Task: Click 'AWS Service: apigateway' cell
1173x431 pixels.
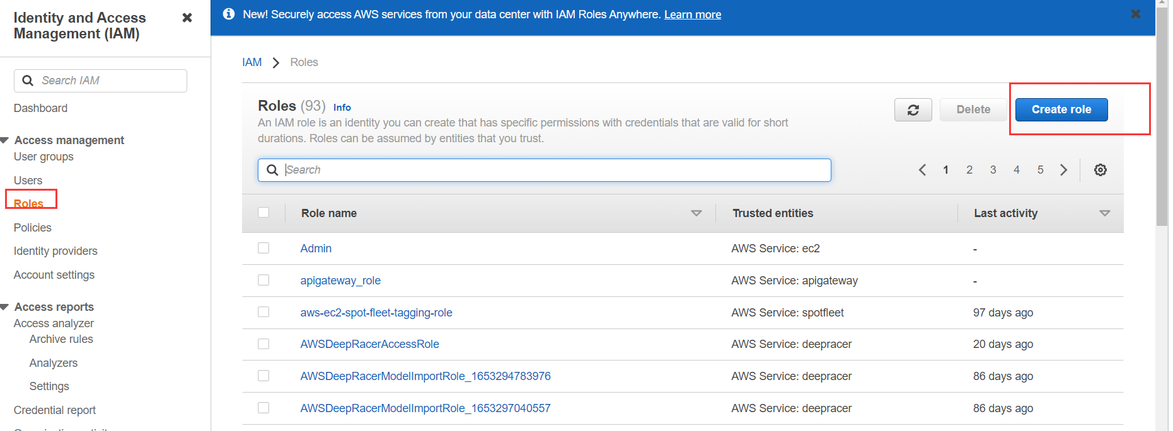Action: tap(794, 281)
